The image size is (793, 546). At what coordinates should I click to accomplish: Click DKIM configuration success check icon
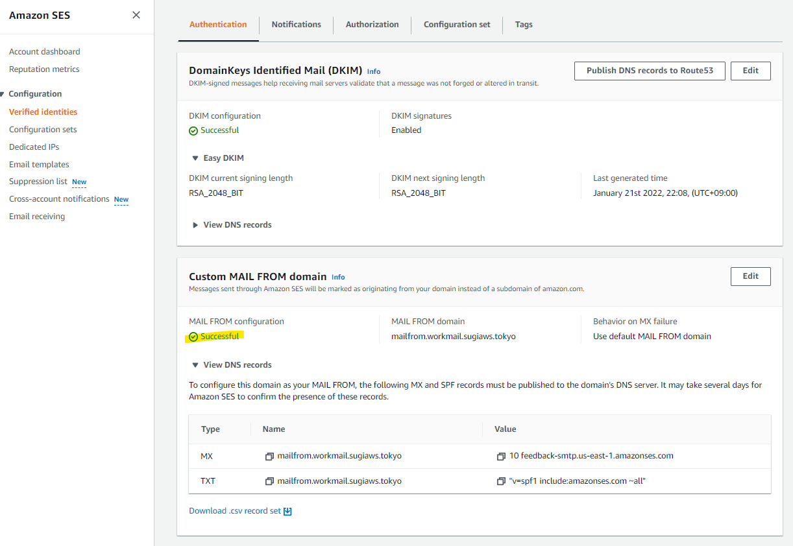tap(193, 130)
